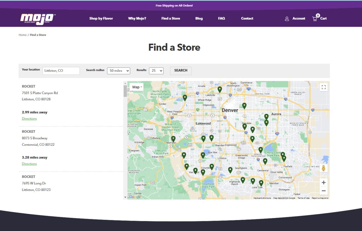The width and height of the screenshot is (362, 231).
Task: Click the 3.28 miles away text
Action: tap(35, 157)
